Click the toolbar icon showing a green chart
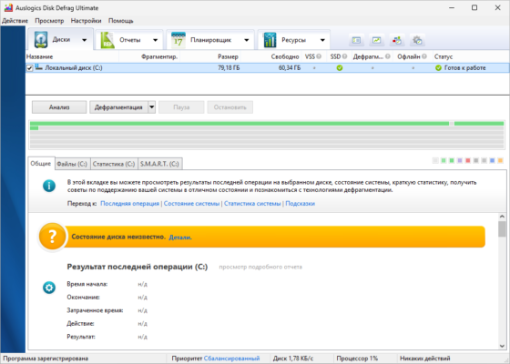Screen dimensions: 510x364 pyautogui.click(x=376, y=40)
